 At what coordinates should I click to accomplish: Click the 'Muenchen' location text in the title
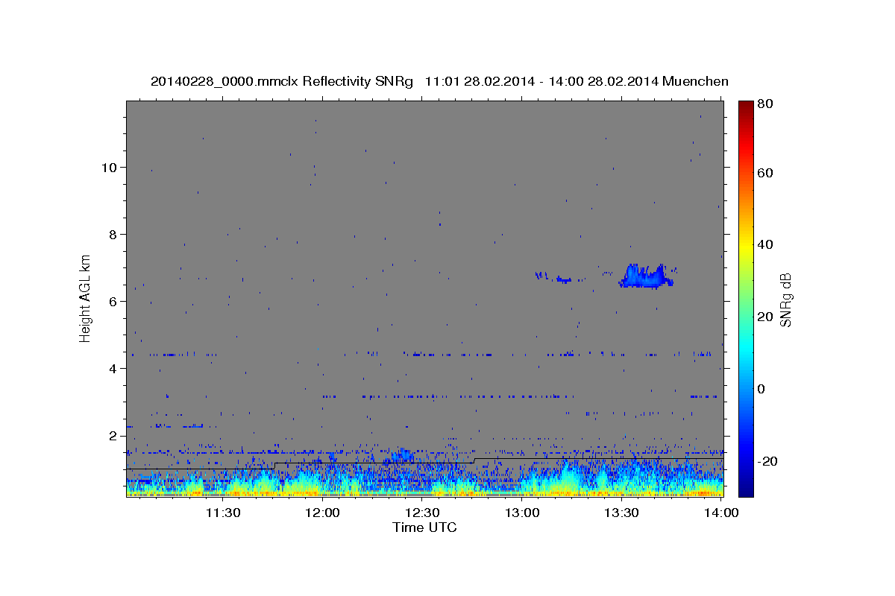coord(695,81)
